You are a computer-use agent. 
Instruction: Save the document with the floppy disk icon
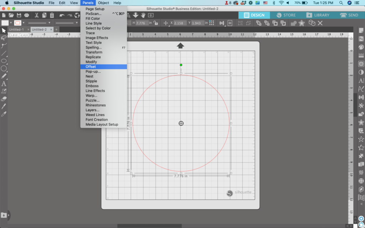point(19,15)
